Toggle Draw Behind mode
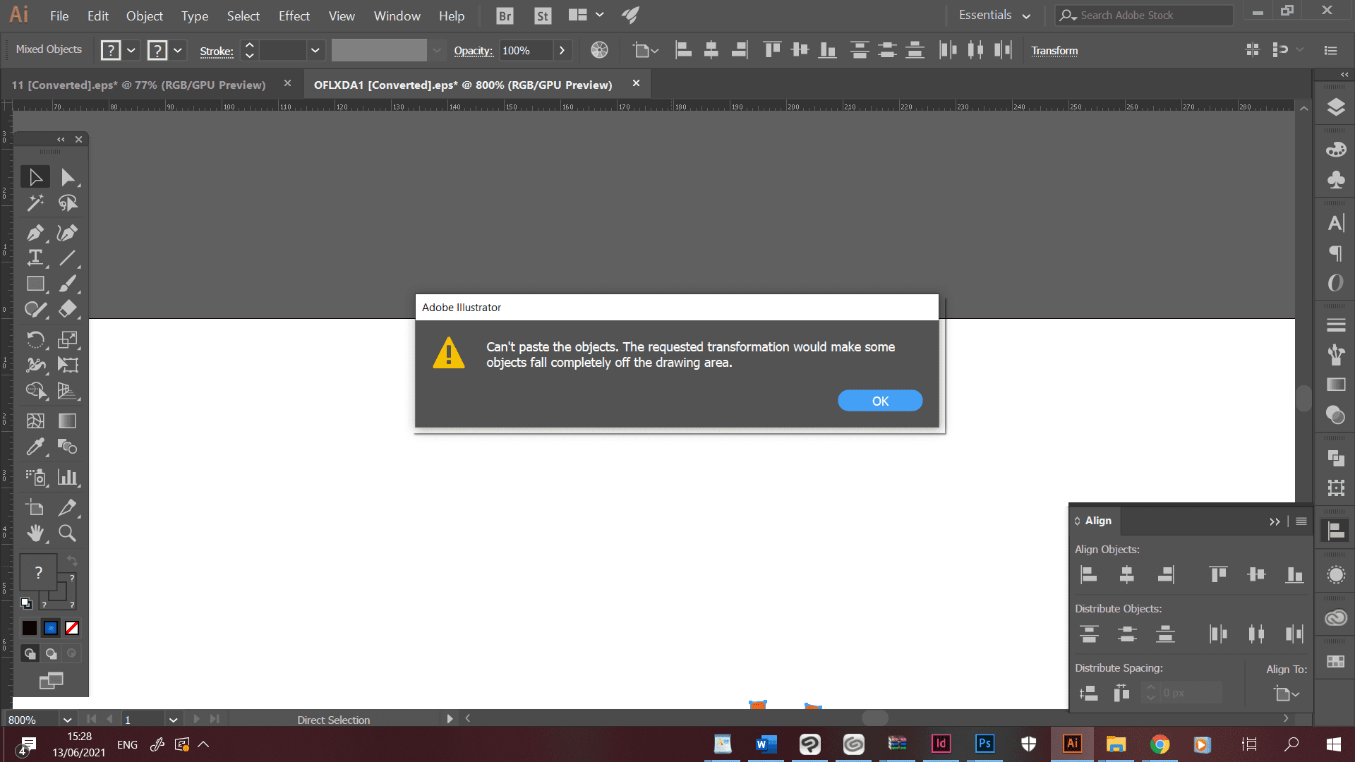 point(51,654)
